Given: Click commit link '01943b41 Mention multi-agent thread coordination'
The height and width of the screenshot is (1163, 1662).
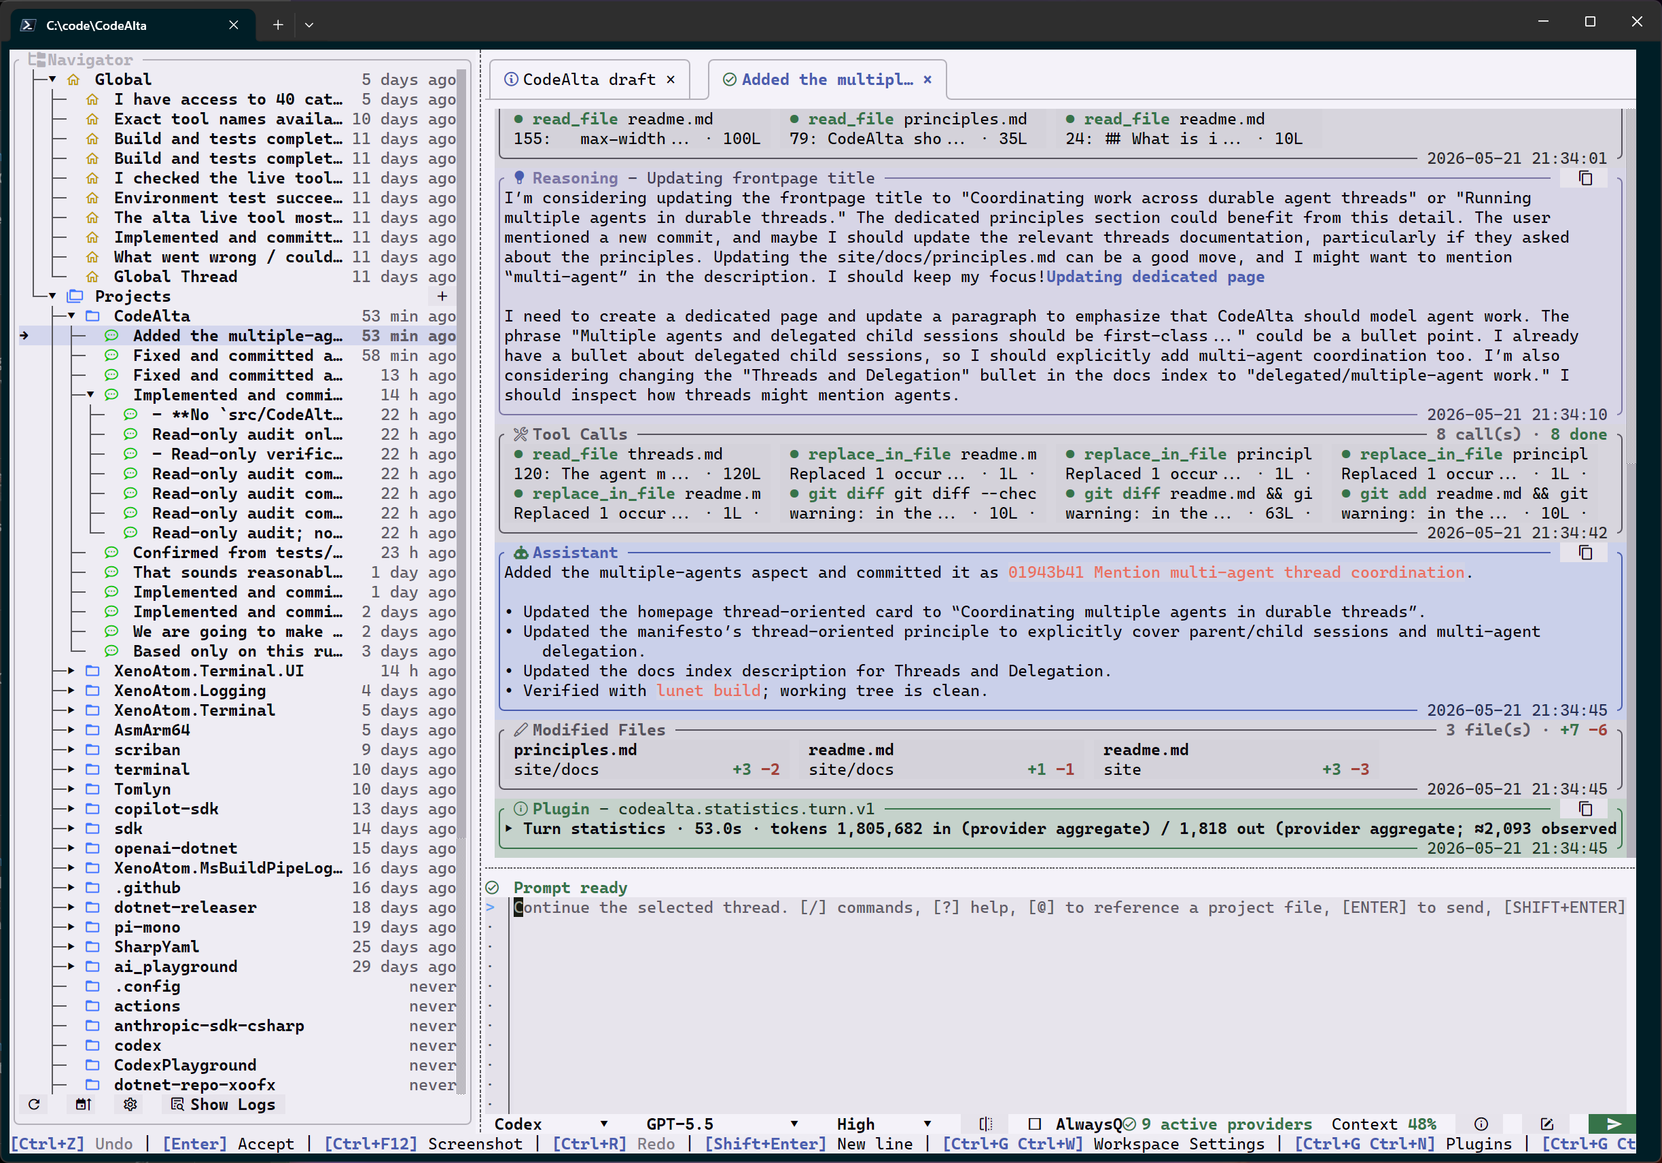Looking at the screenshot, I should pyautogui.click(x=1237, y=572).
